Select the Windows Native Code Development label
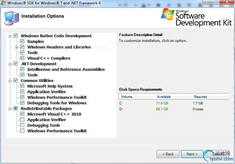The width and height of the screenshot is (235, 164). click(x=56, y=36)
